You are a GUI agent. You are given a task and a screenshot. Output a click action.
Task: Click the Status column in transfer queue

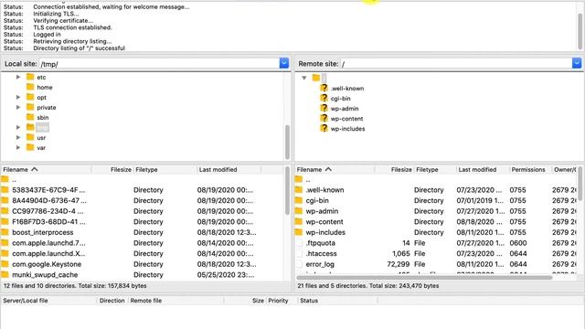[337, 301]
